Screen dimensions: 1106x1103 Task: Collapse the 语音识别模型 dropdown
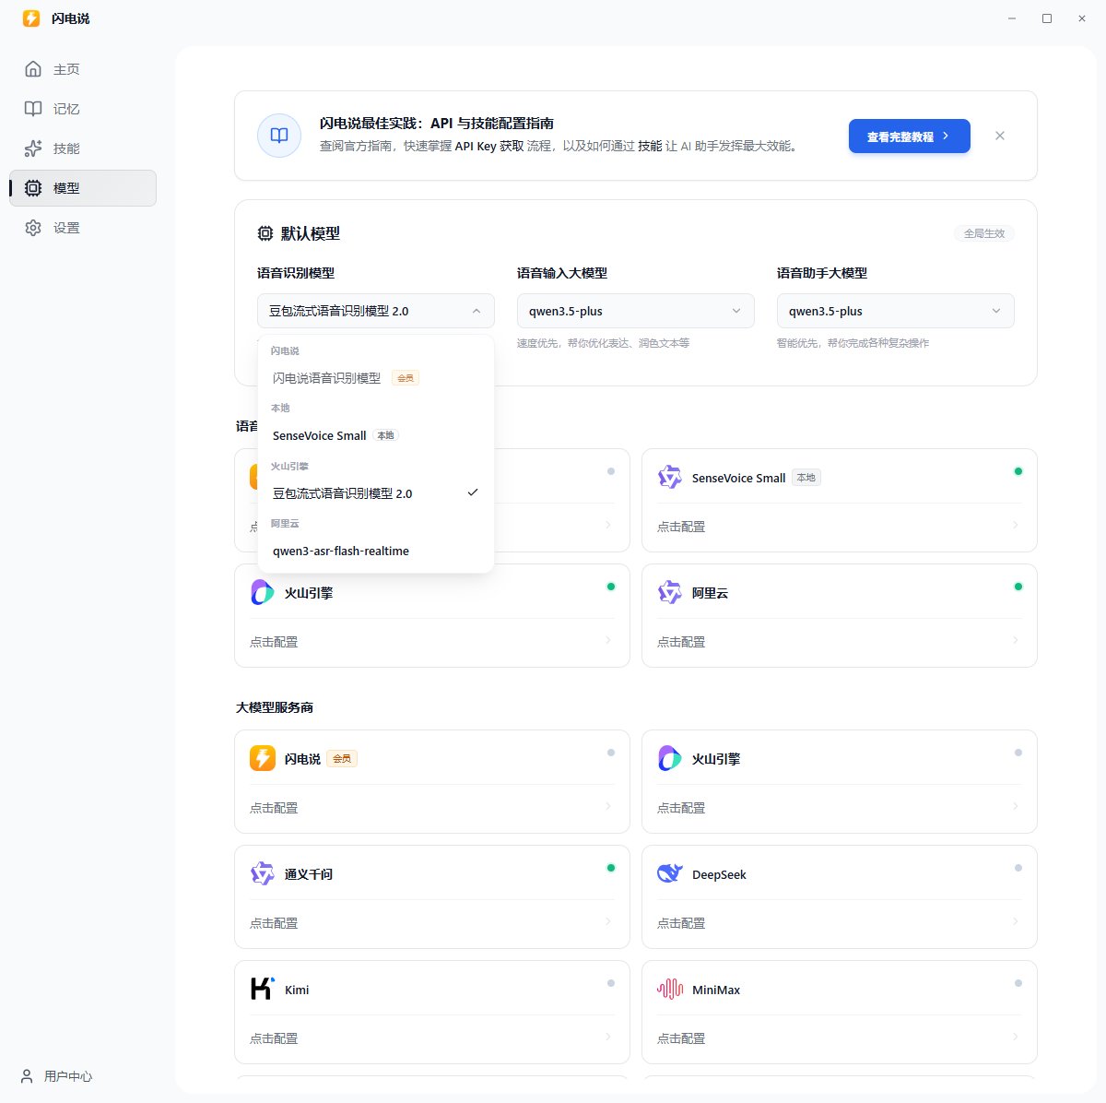tap(376, 311)
